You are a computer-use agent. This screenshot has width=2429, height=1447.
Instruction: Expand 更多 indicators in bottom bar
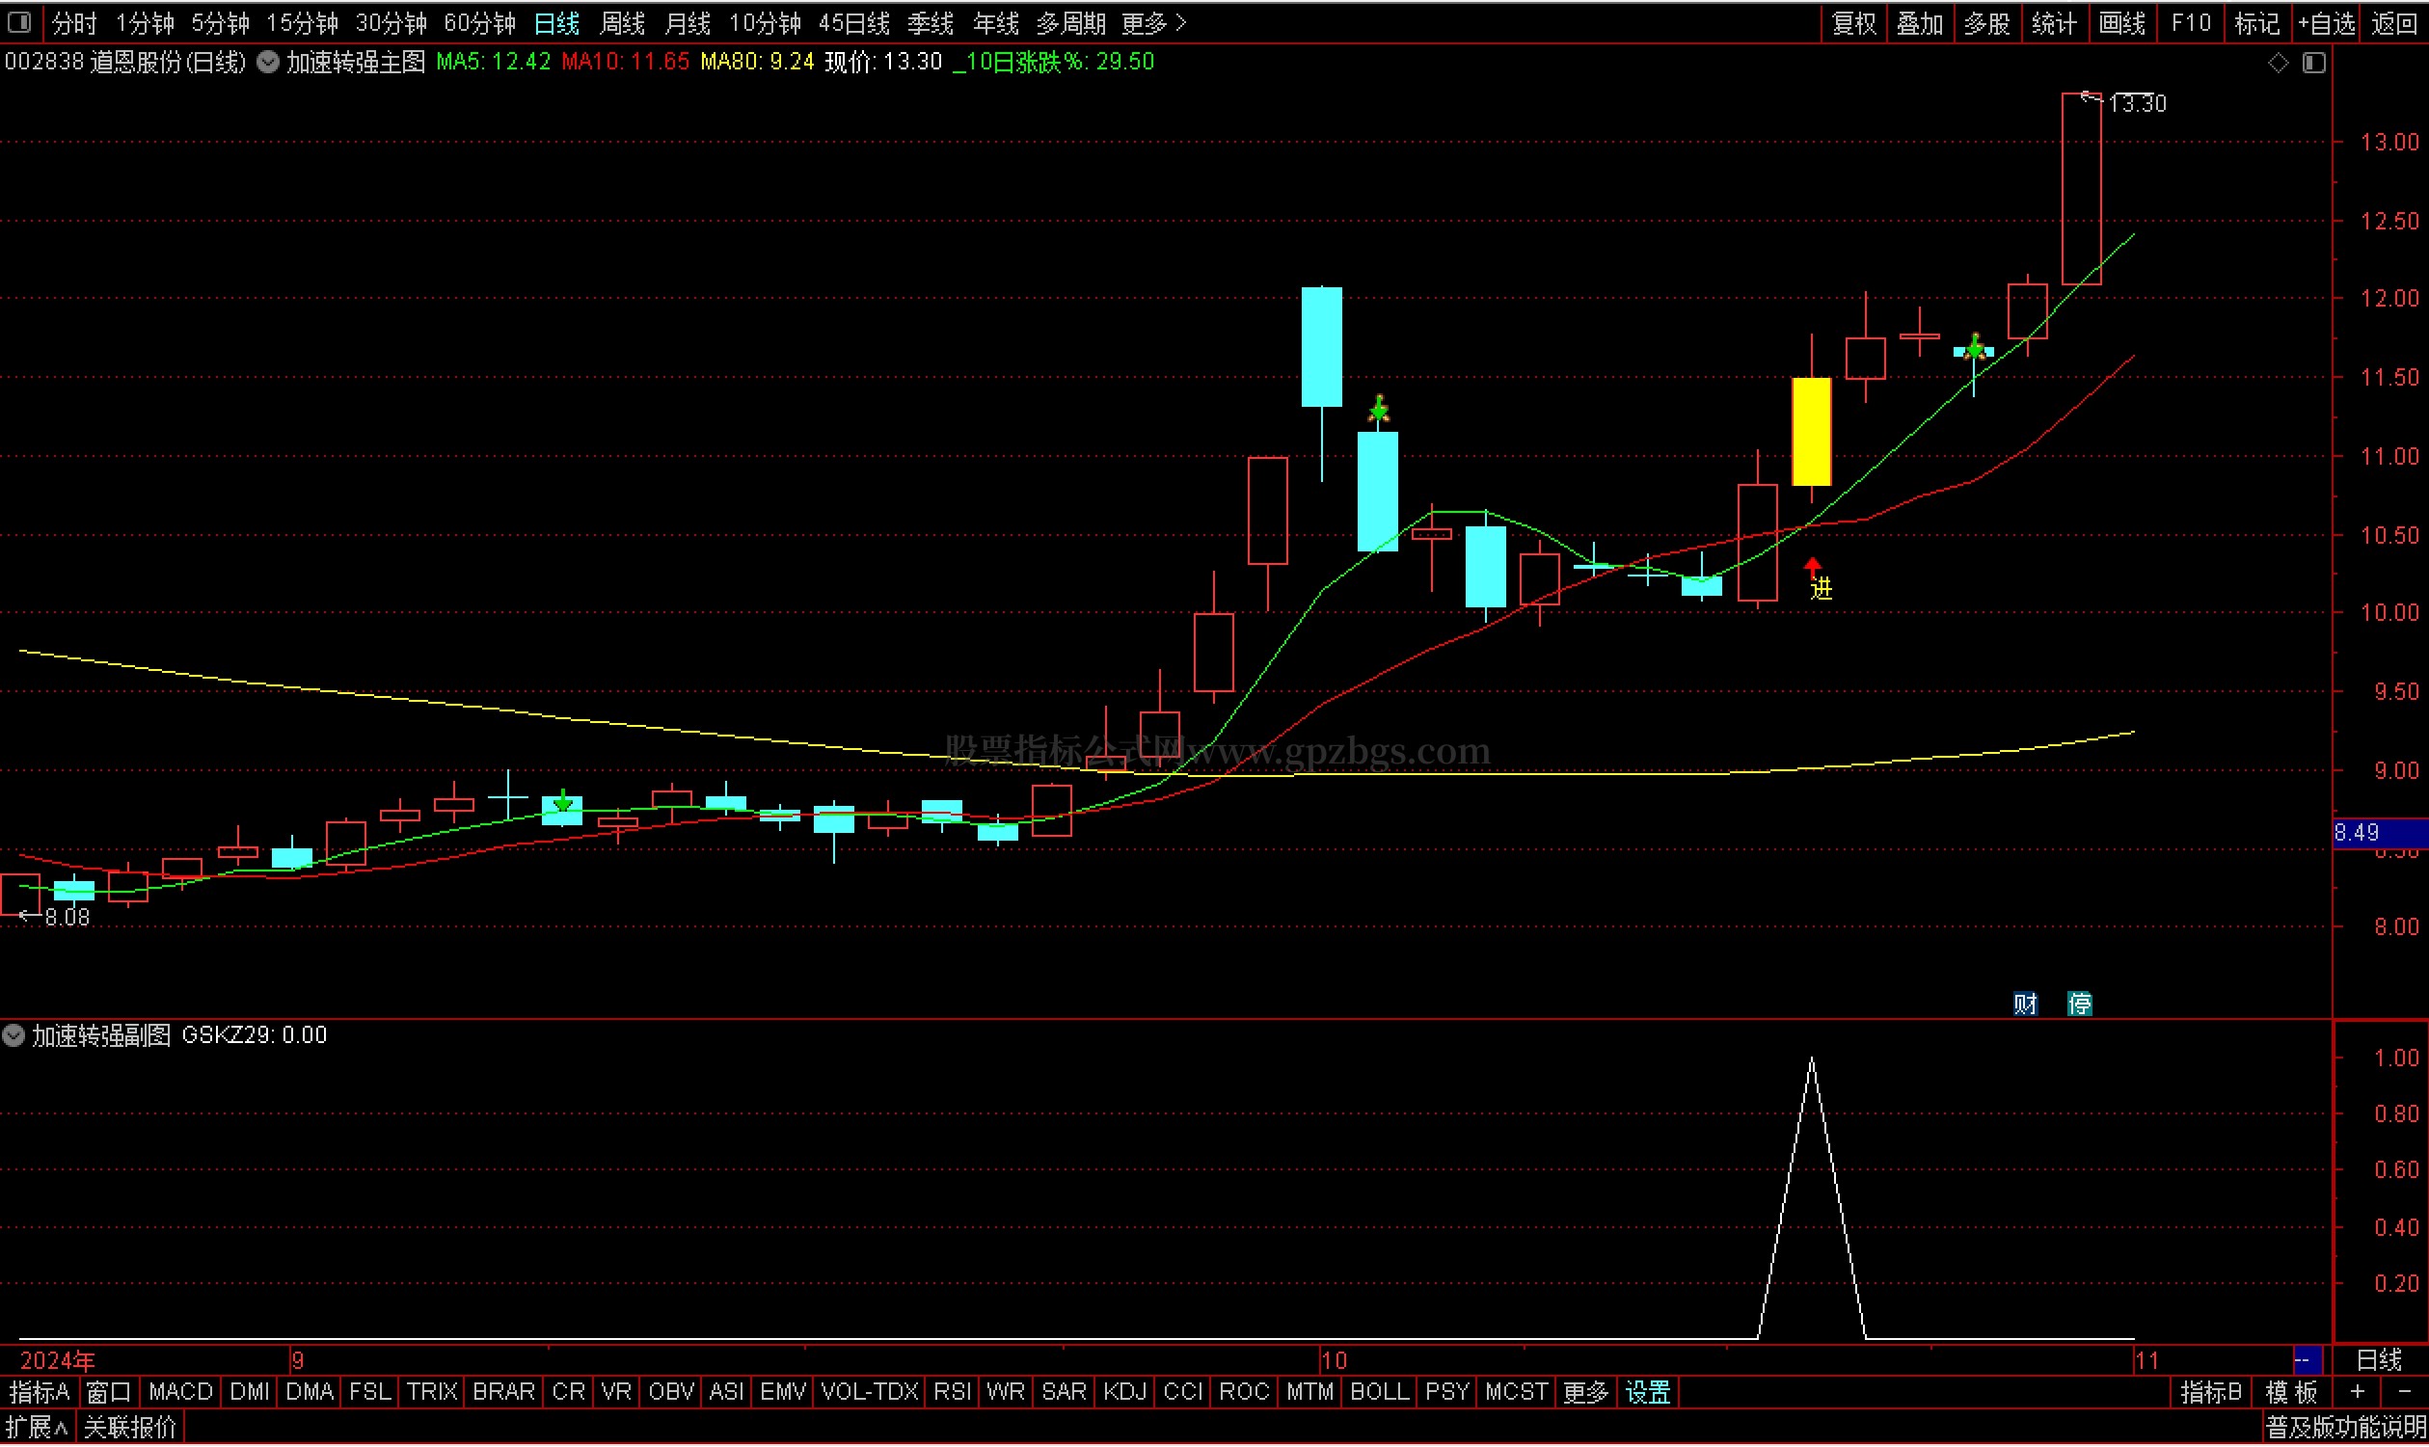[1585, 1394]
